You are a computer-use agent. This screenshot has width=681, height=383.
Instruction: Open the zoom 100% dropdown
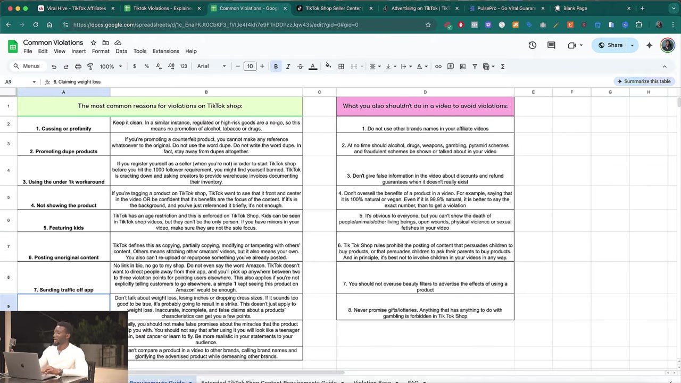(x=111, y=66)
